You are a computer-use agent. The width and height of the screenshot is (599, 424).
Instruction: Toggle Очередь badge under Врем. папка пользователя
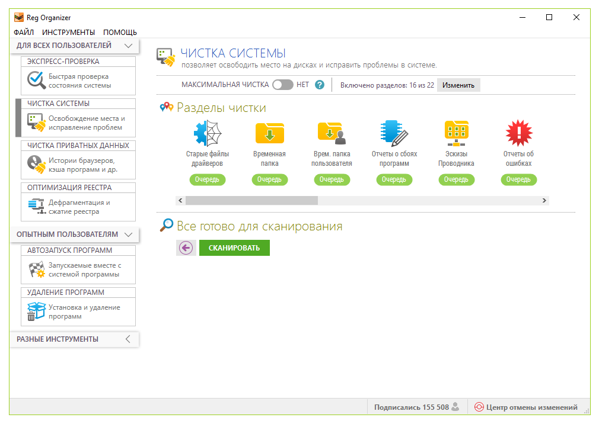(x=332, y=179)
